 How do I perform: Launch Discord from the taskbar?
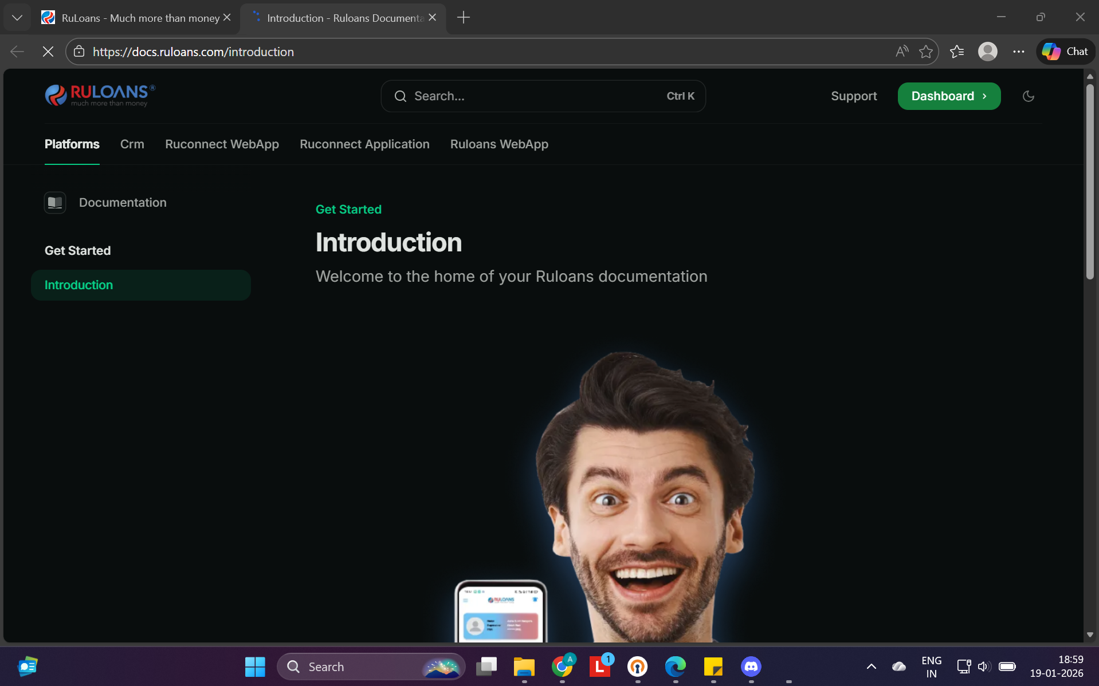pyautogui.click(x=751, y=667)
